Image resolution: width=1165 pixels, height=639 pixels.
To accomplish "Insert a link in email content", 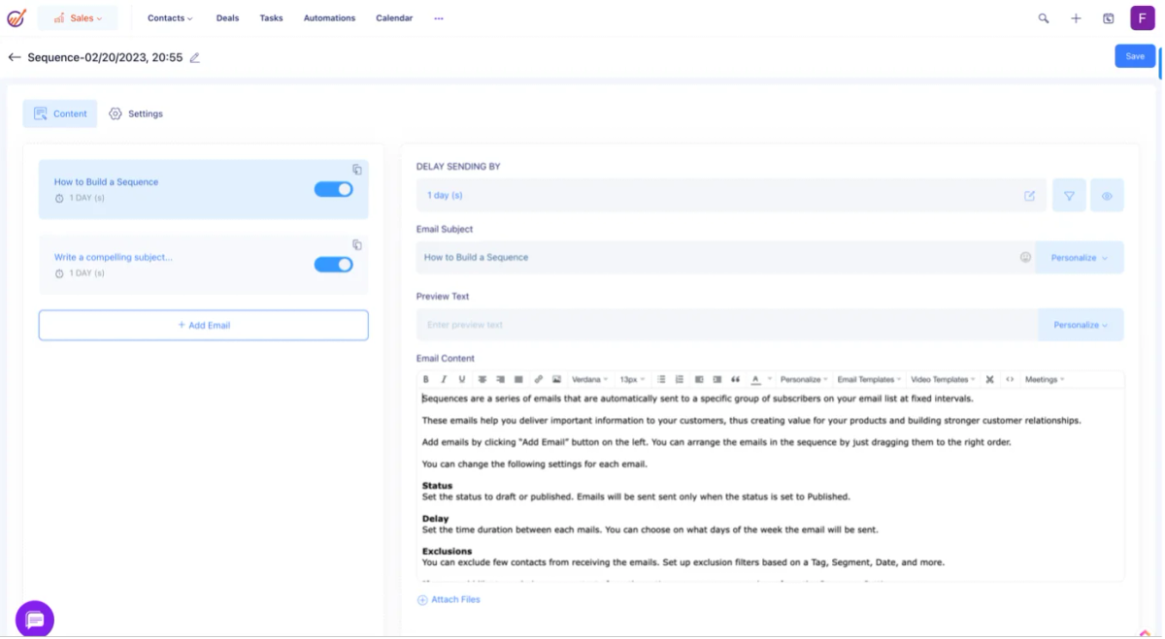I will [538, 379].
